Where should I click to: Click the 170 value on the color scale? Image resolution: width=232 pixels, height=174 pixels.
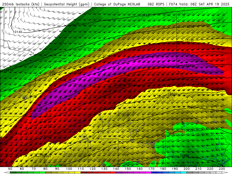[x=151, y=169]
